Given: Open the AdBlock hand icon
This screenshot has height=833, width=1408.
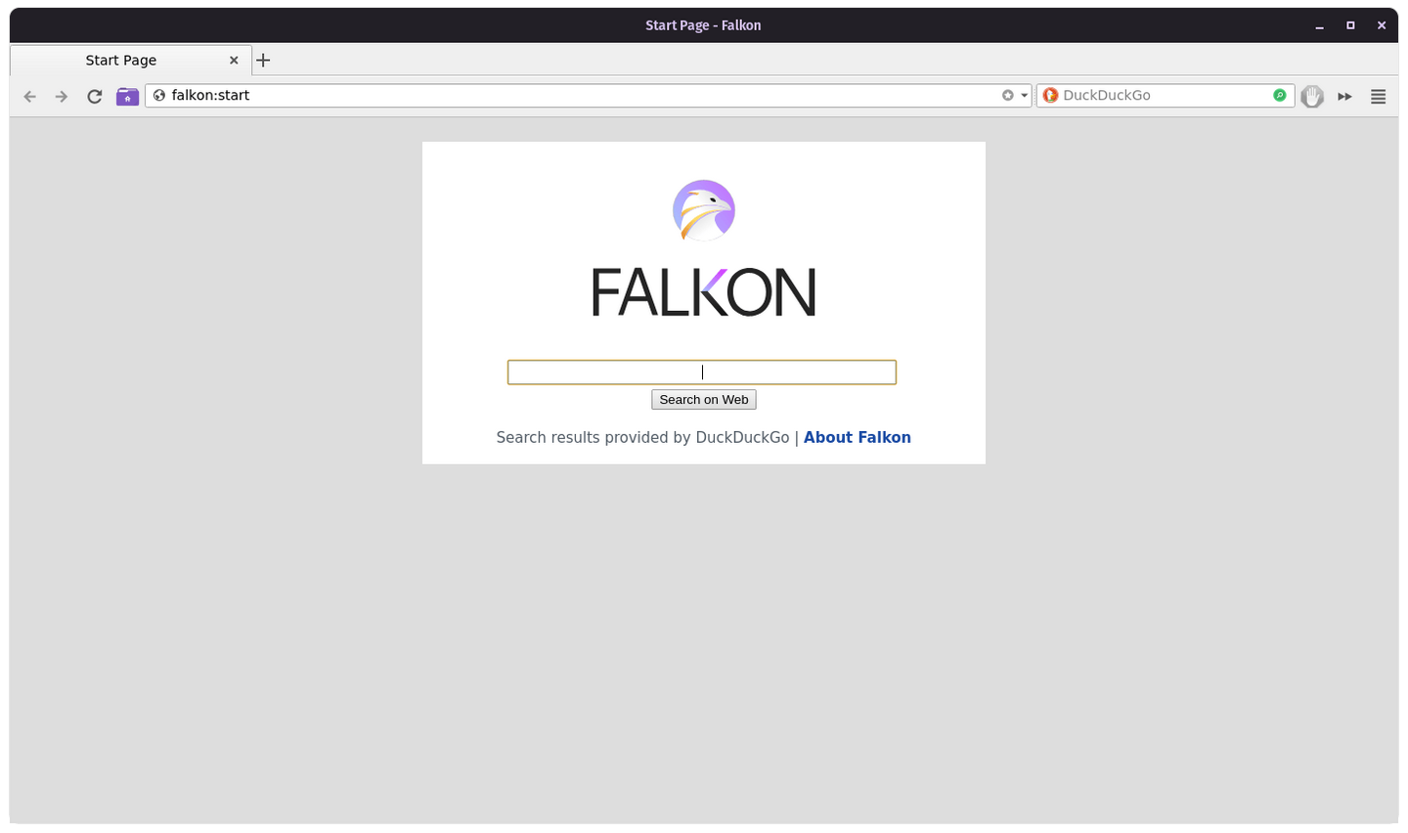Looking at the screenshot, I should pos(1312,96).
